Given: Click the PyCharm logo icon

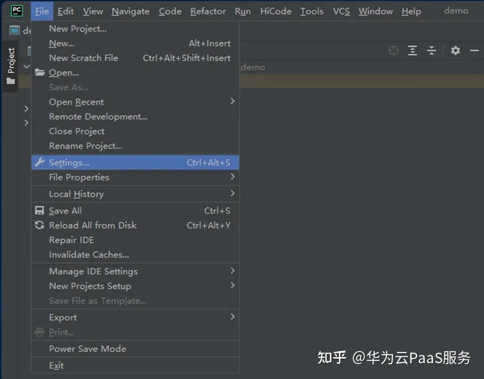Looking at the screenshot, I should pos(17,11).
